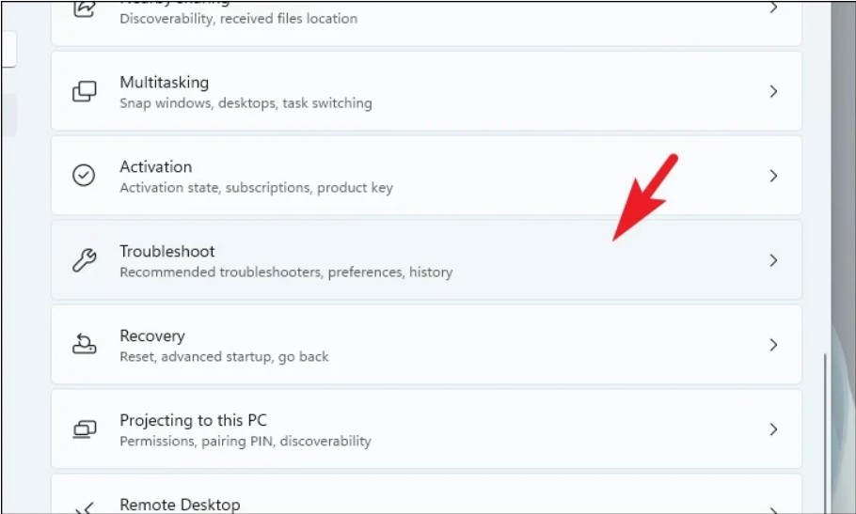Click the Troubleshoot wrench icon
Viewport: 856px width, 514px height.
[85, 261]
